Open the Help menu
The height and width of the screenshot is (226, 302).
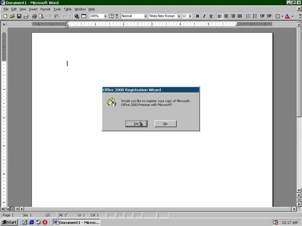point(91,9)
